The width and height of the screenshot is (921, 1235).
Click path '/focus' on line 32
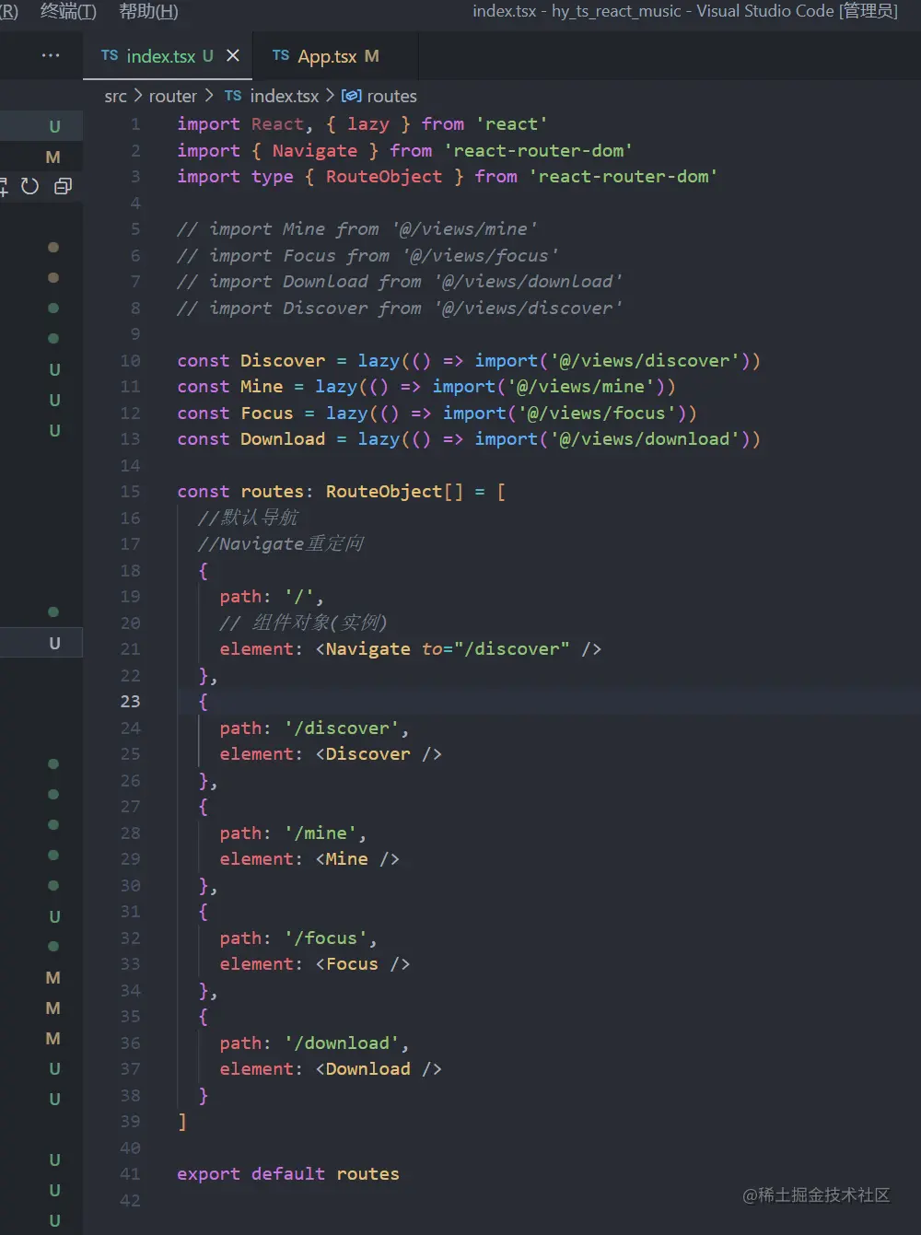[x=298, y=938]
